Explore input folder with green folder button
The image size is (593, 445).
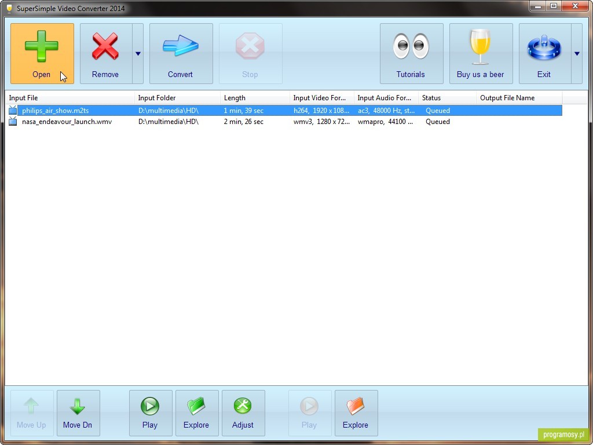(x=197, y=413)
